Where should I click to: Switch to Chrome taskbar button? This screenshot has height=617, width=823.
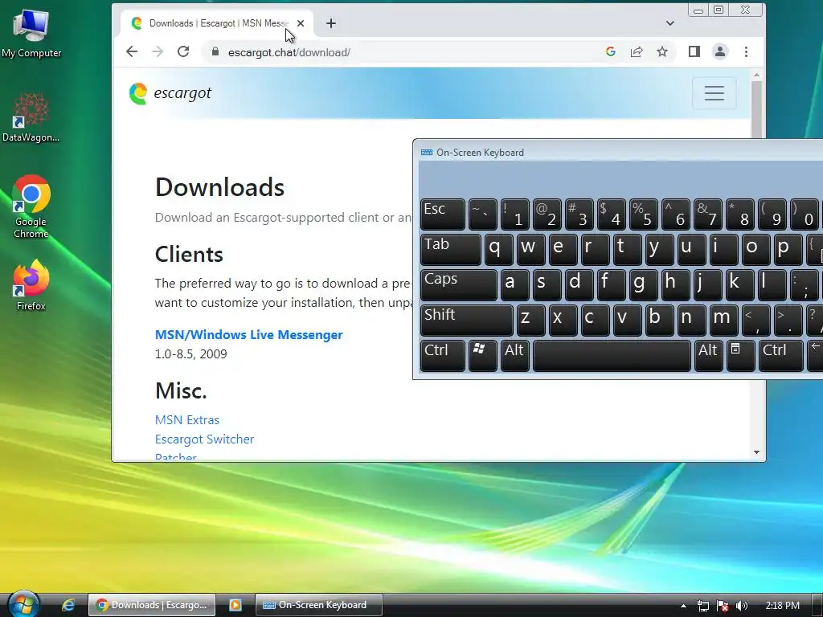(x=152, y=605)
